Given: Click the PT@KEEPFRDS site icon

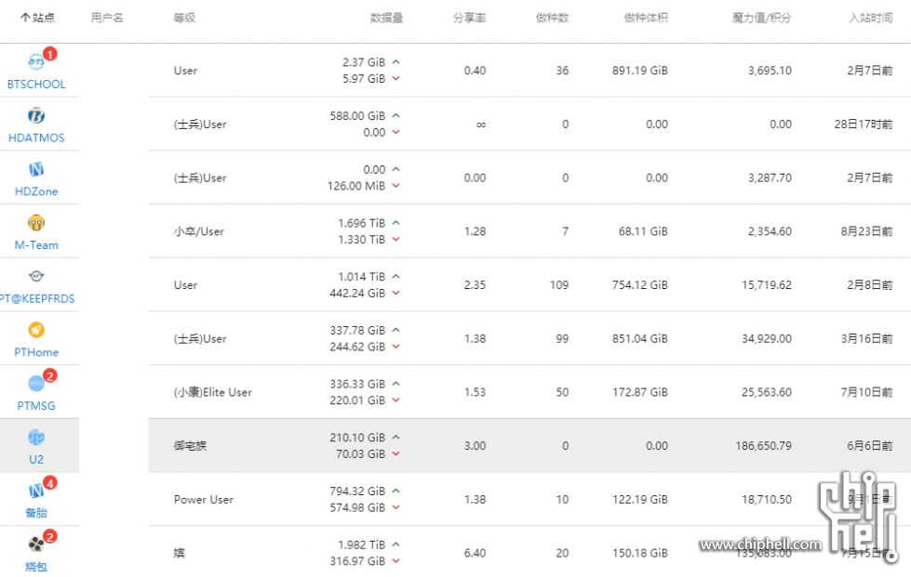Looking at the screenshot, I should point(36,276).
